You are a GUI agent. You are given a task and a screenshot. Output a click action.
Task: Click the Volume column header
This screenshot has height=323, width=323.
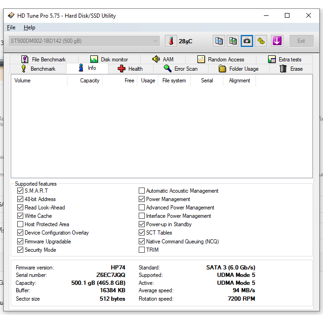(22, 81)
